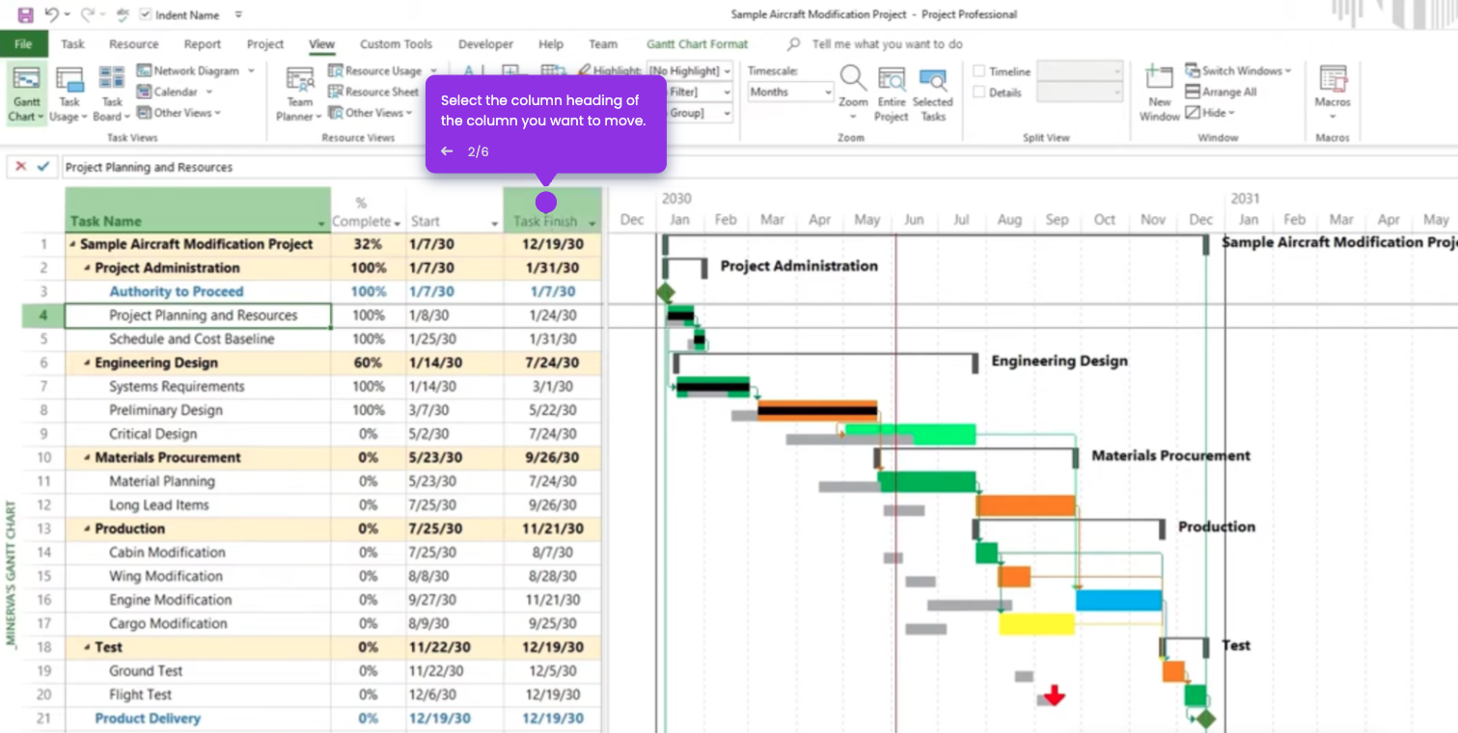
Task: Click Switch Windows
Action: (1239, 70)
